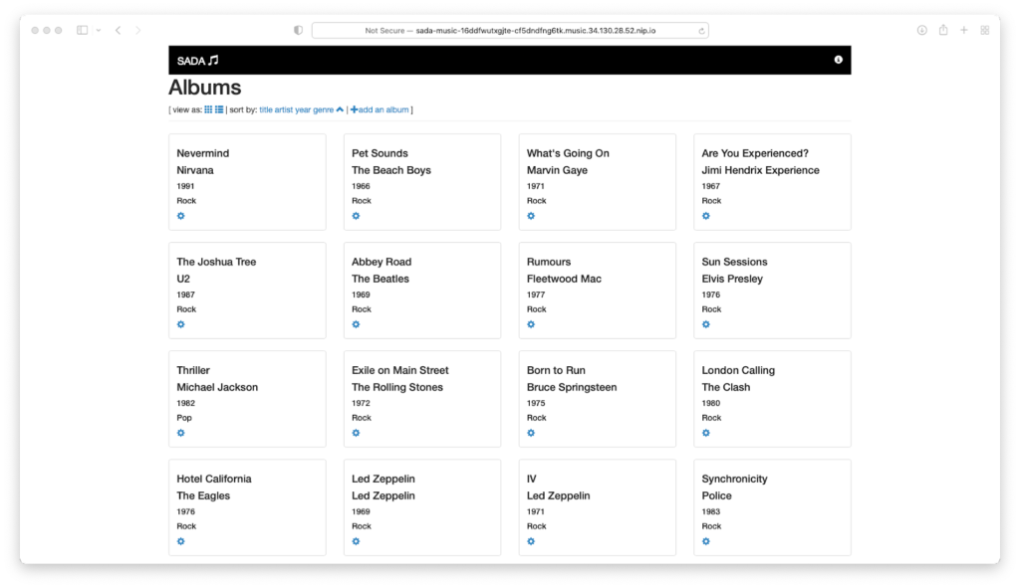Open gear settings on Led Zeppelin 1969 card

click(356, 541)
